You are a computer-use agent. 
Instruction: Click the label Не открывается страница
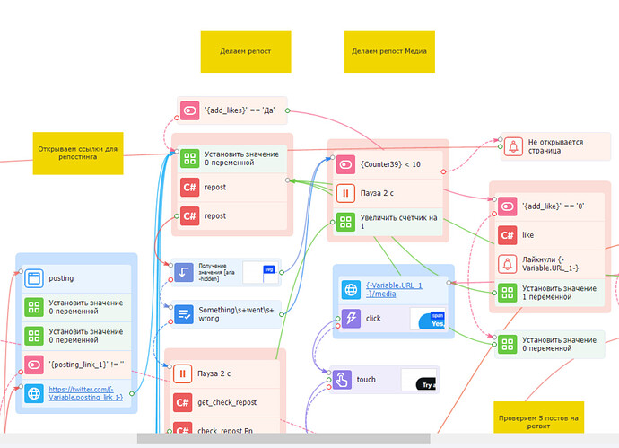pos(555,146)
